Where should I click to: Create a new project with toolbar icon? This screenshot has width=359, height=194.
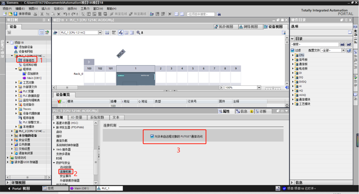[5, 14]
